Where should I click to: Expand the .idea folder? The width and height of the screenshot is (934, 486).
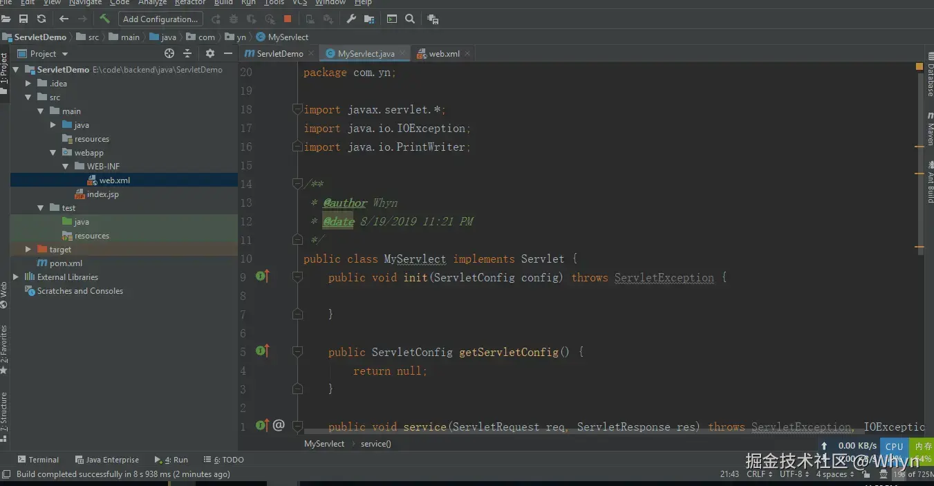tap(28, 84)
